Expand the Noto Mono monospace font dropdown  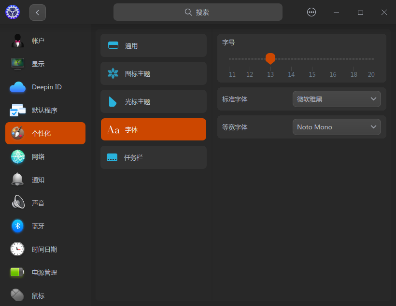(x=337, y=127)
